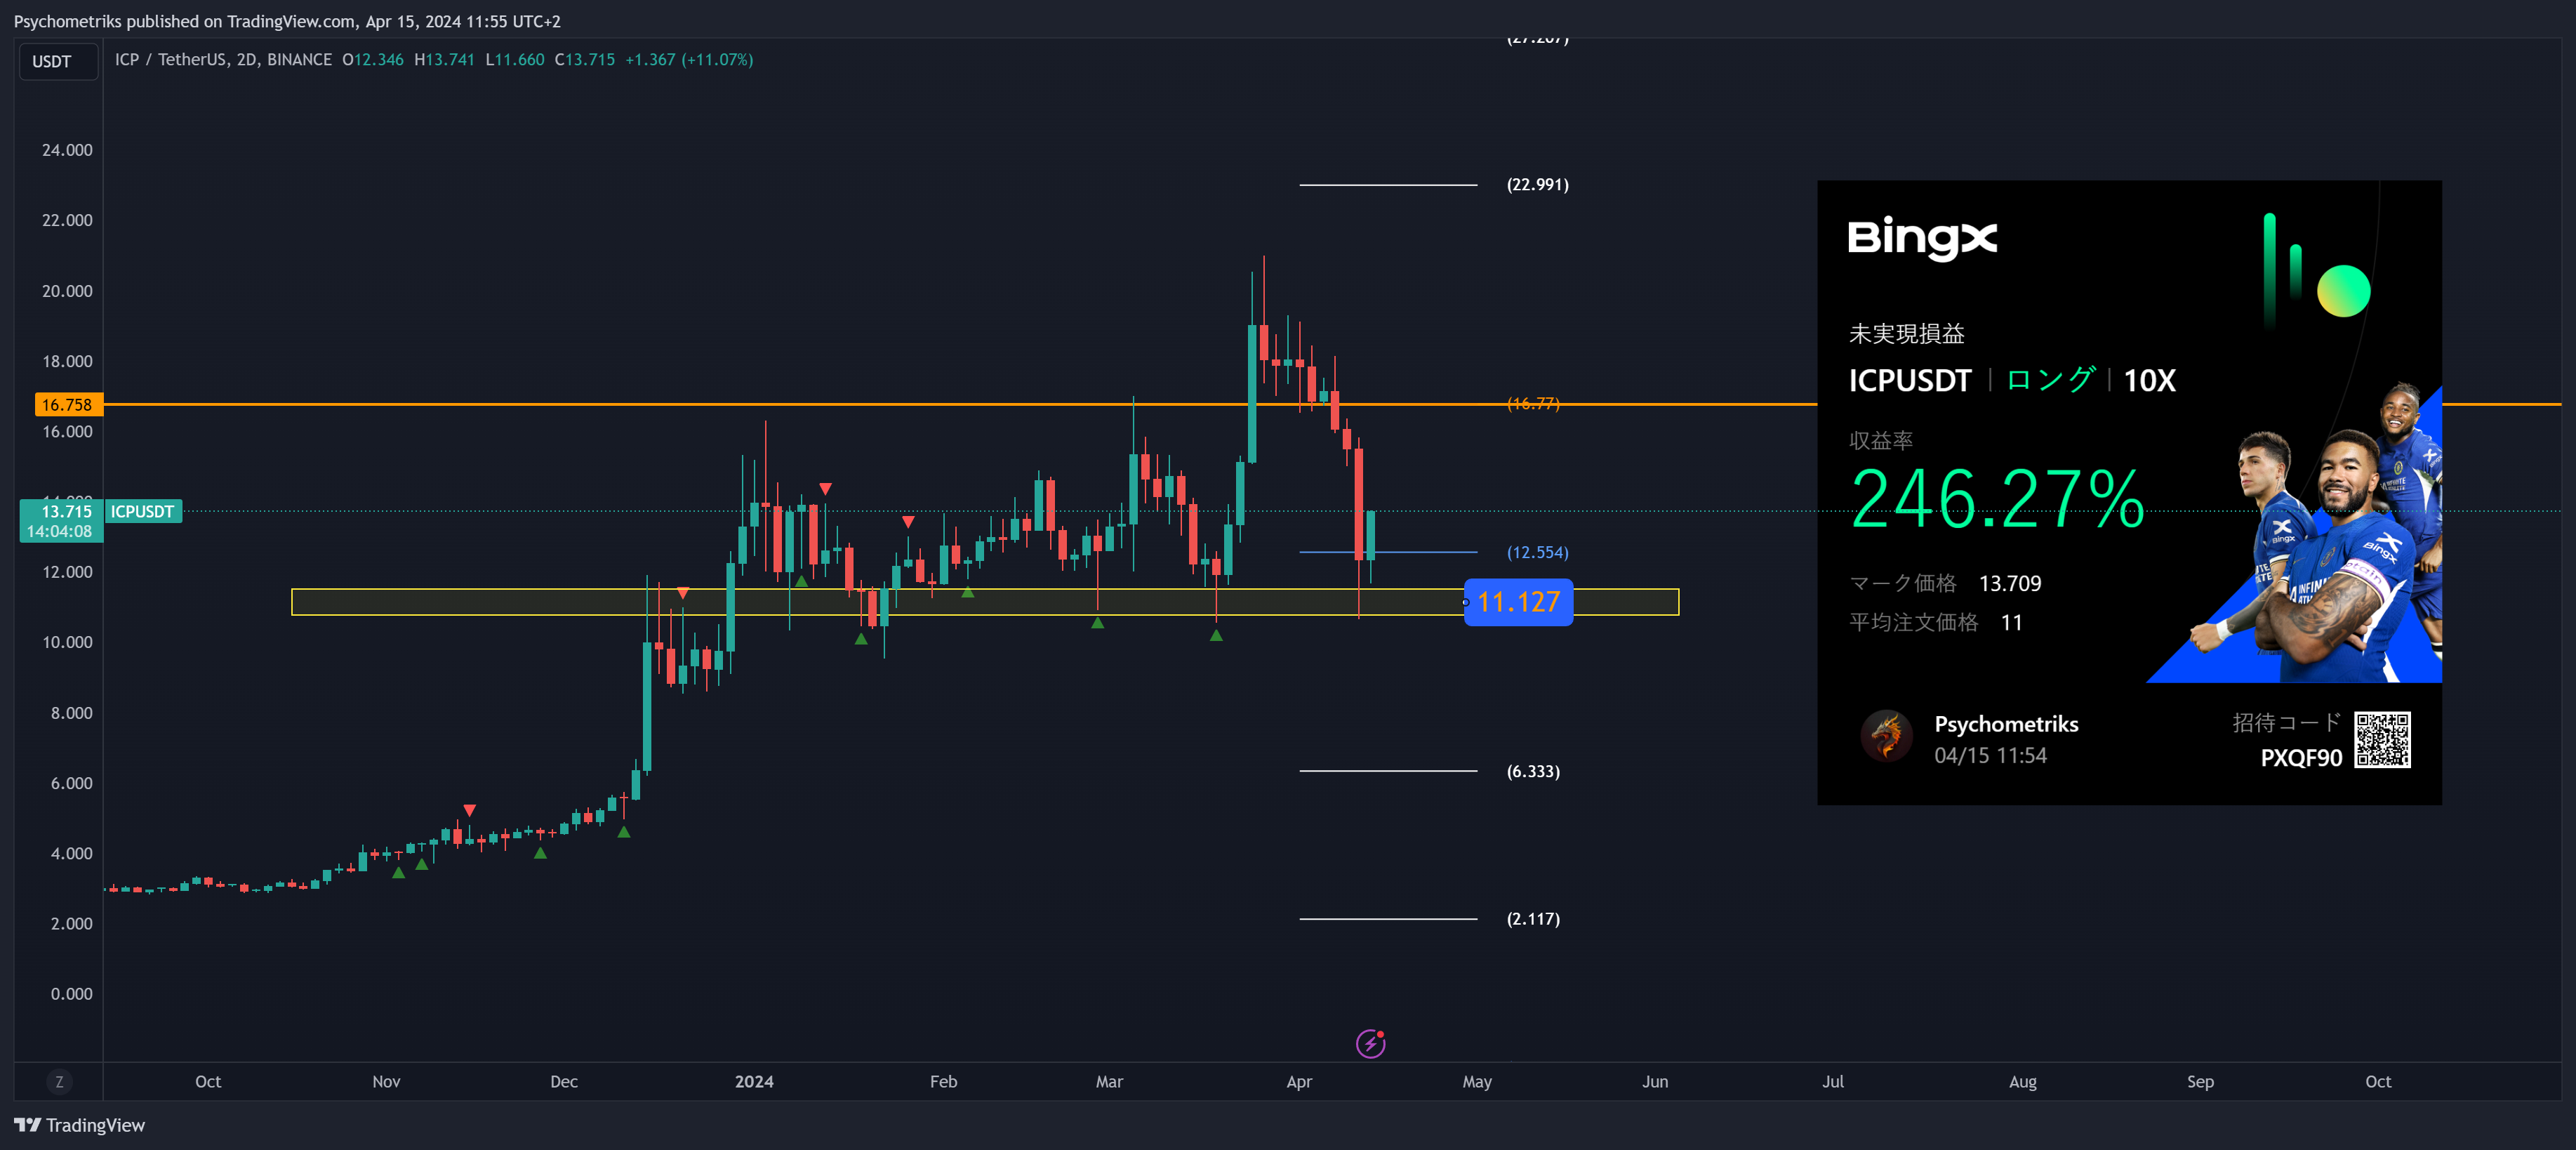Open the USDT currency selector

point(58,61)
